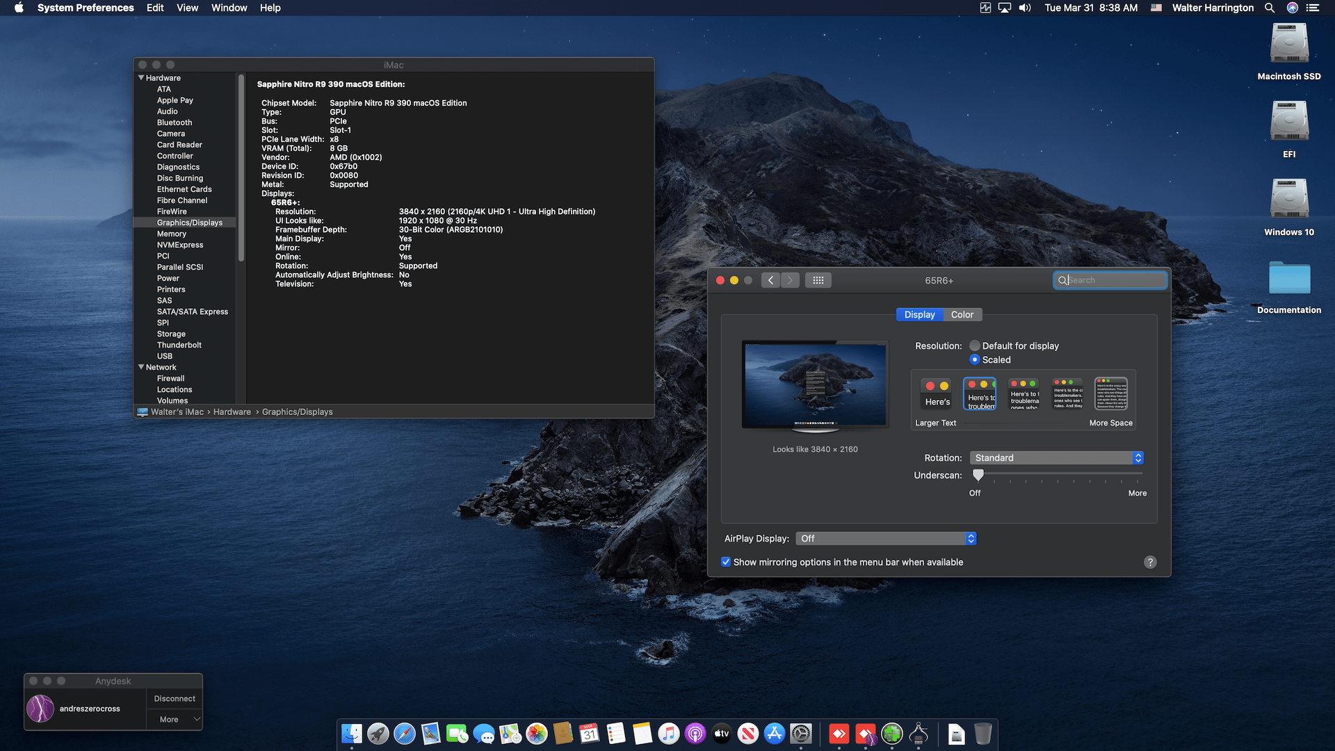
Task: Open Contacts from the Dock
Action: tap(563, 734)
